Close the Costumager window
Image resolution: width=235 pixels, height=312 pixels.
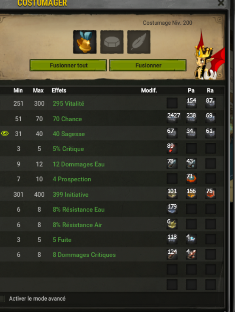(221, 3)
